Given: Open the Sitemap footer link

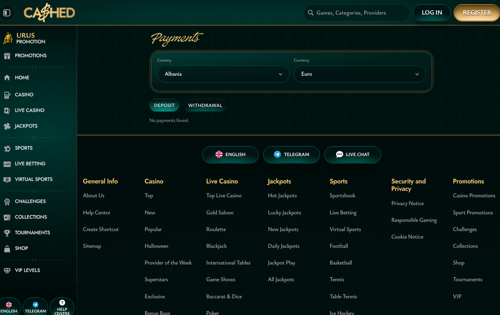Looking at the screenshot, I should 92,246.
